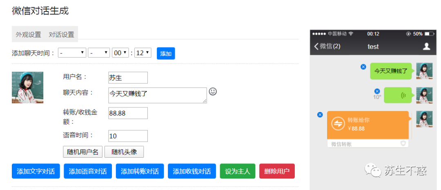Click the 中国移动 carrier label
The image size is (441, 190).
tap(337, 34)
